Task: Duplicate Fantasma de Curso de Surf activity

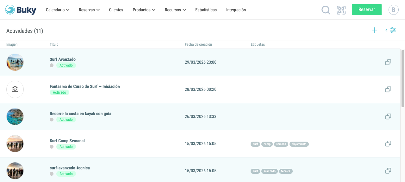Action: coord(388,90)
